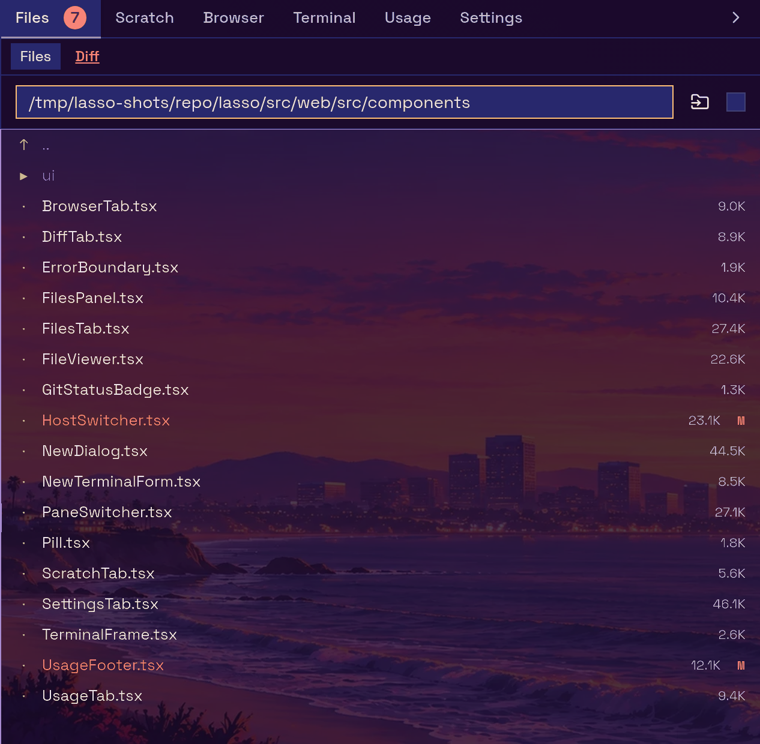Open the Usage tab
The height and width of the screenshot is (744, 760).
pyautogui.click(x=408, y=18)
